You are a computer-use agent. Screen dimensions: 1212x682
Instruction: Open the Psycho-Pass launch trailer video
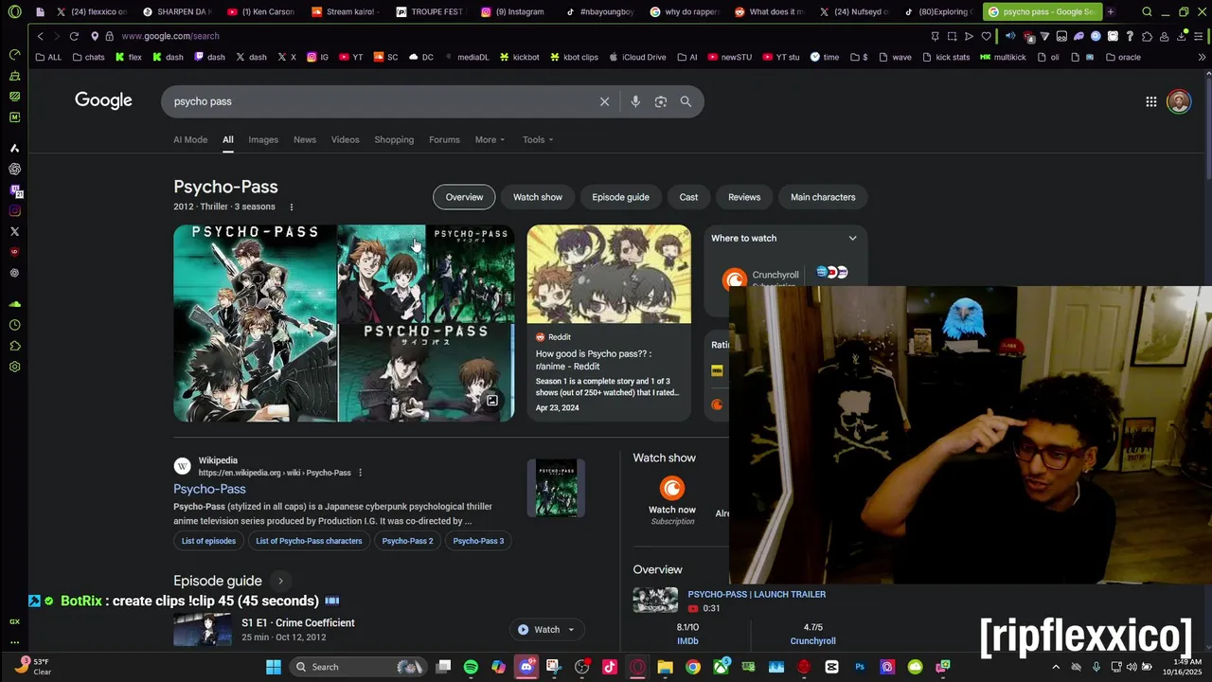[757, 594]
